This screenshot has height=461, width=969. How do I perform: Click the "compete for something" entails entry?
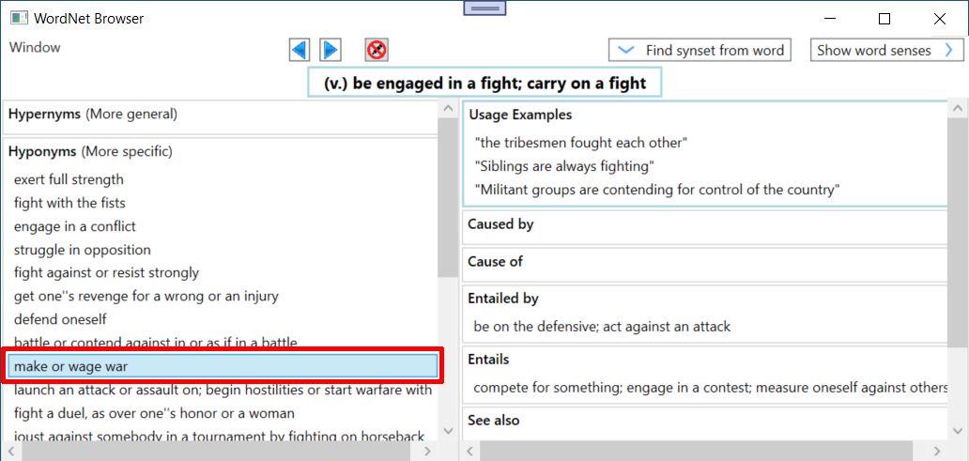click(x=711, y=388)
